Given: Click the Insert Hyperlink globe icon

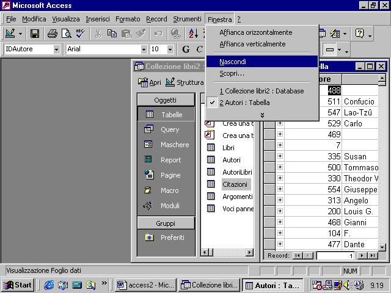Looking at the screenshot, I should (x=176, y=33).
